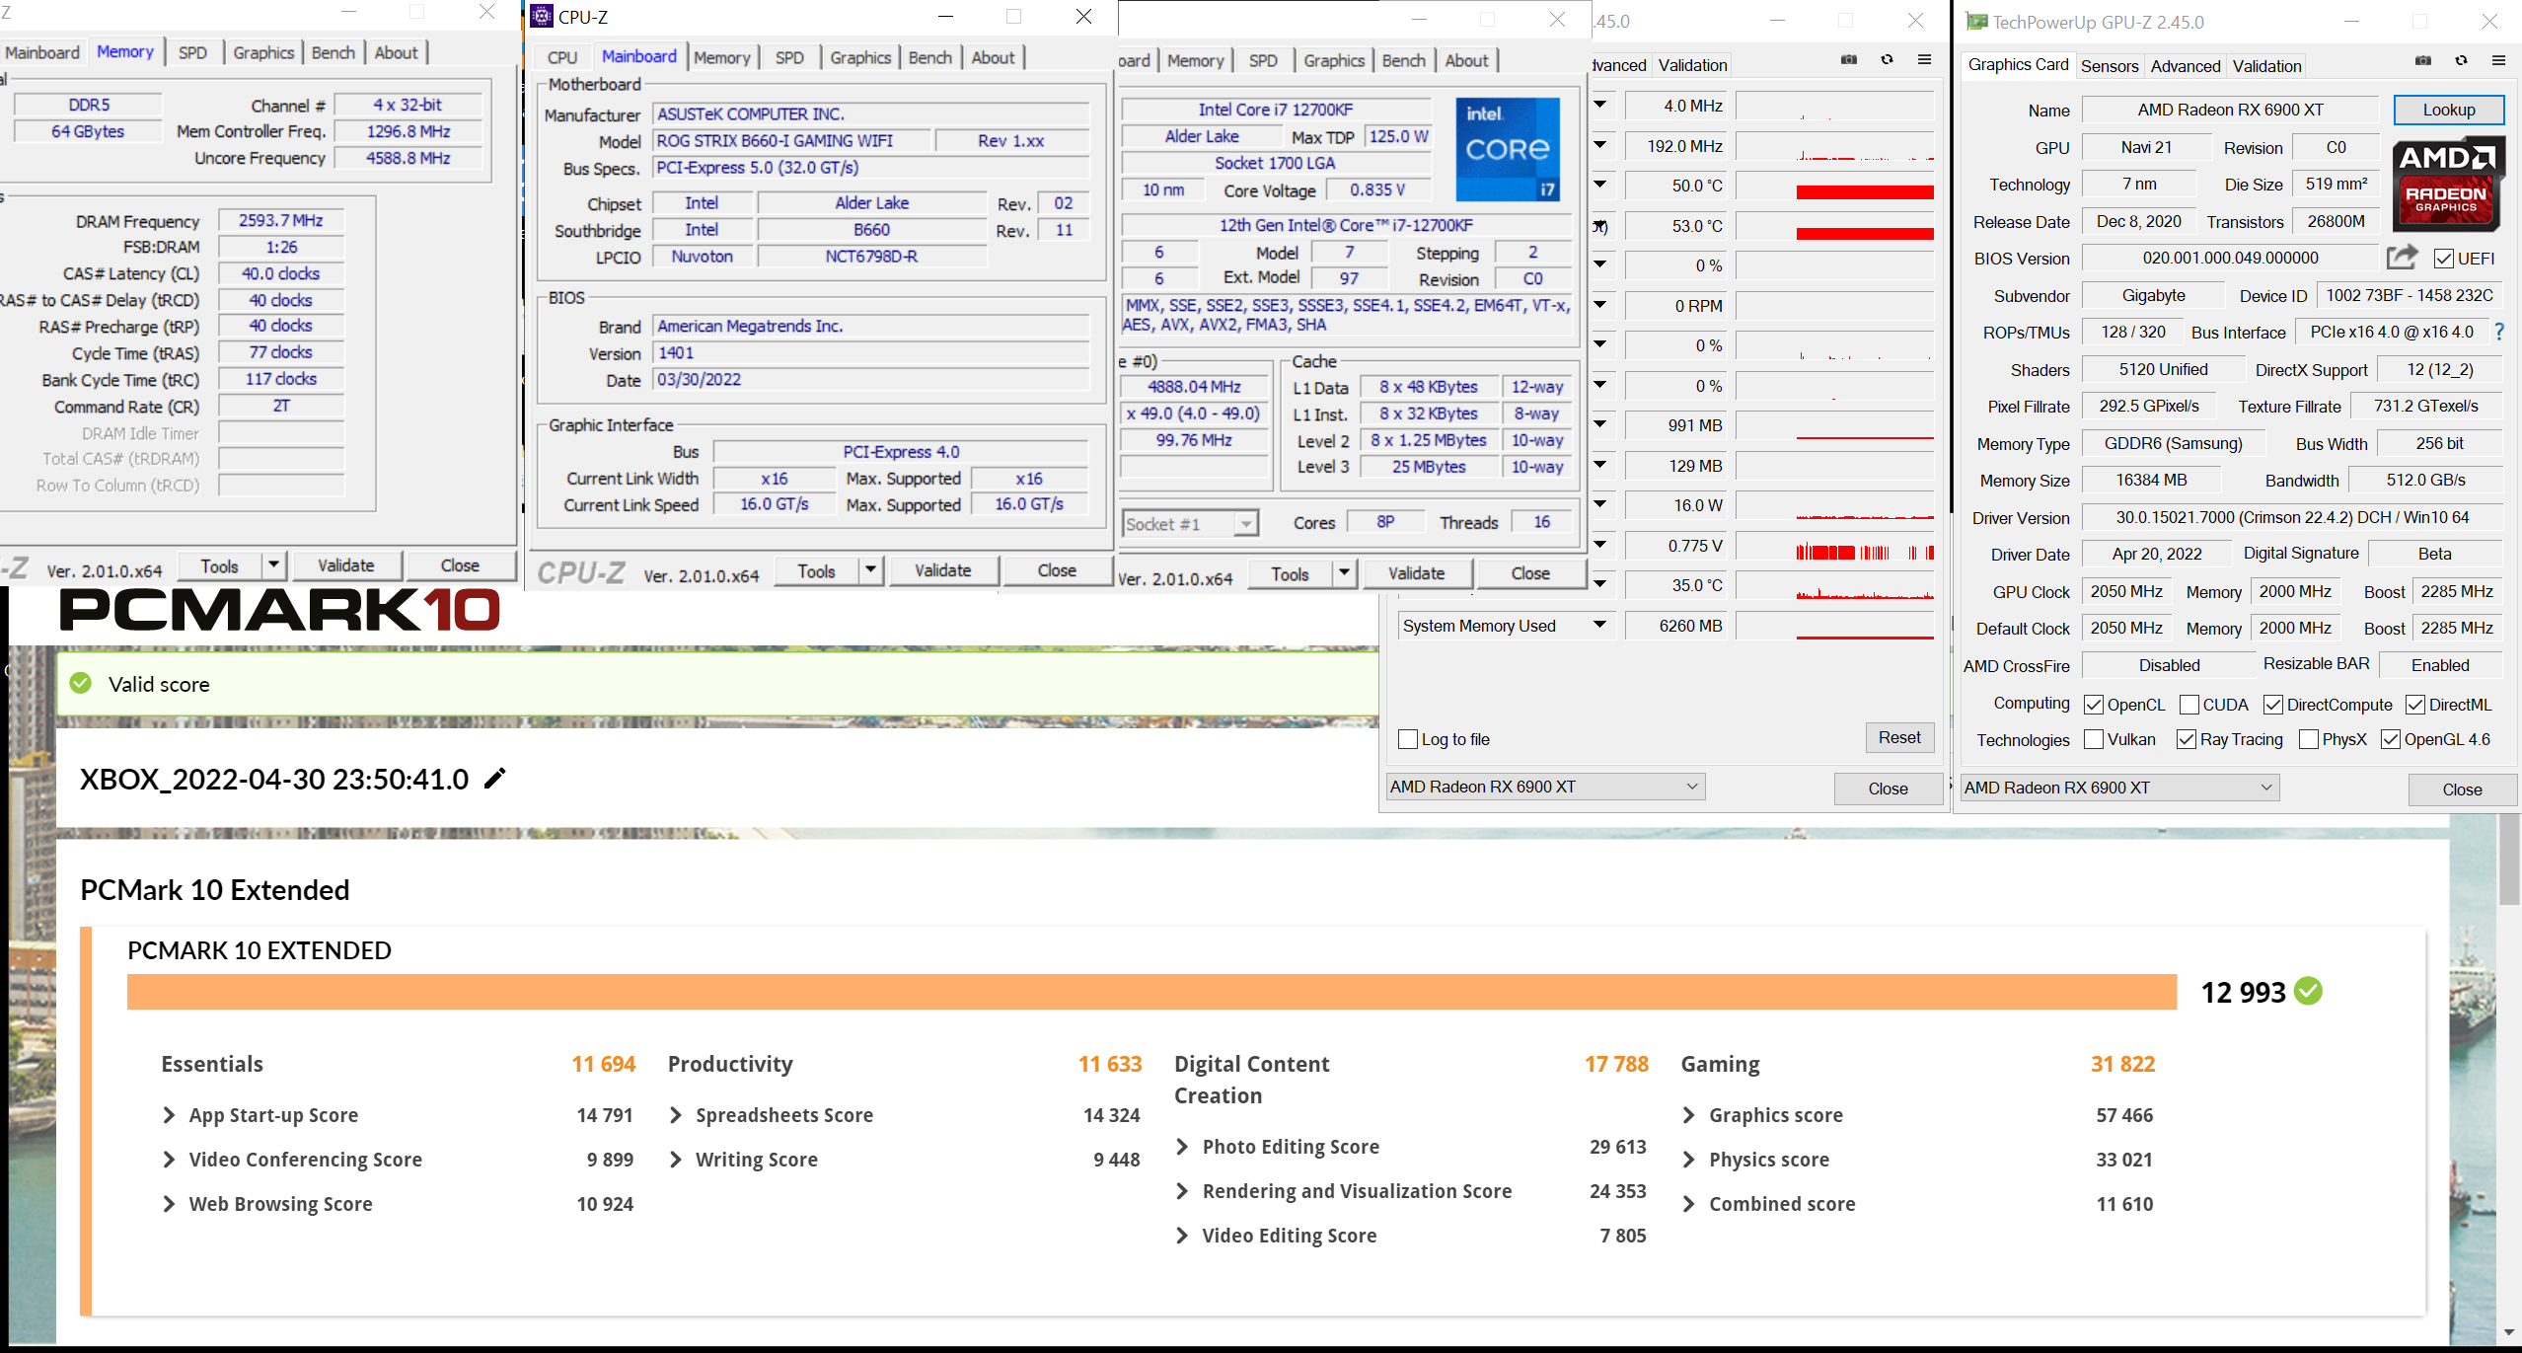This screenshot has width=2522, height=1353.
Task: Toggle the Ray Tracing checkbox
Action: (x=2186, y=739)
